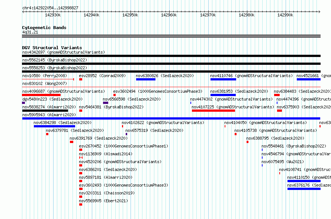Click nsv6391769 Sedlazeck2020 label
Screen dimensions: 331x219
coord(99,138)
